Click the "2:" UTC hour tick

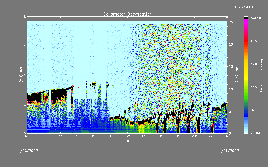[44, 136]
